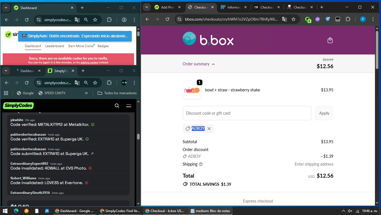Open the Badges tab on SimplyCodes dashboard
381x215 pixels.
pos(103,46)
